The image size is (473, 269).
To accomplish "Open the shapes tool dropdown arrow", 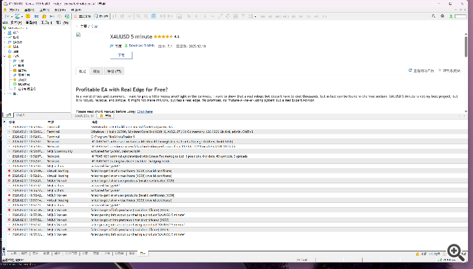I will [x=255, y=16].
